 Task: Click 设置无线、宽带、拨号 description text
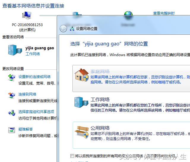37,83
